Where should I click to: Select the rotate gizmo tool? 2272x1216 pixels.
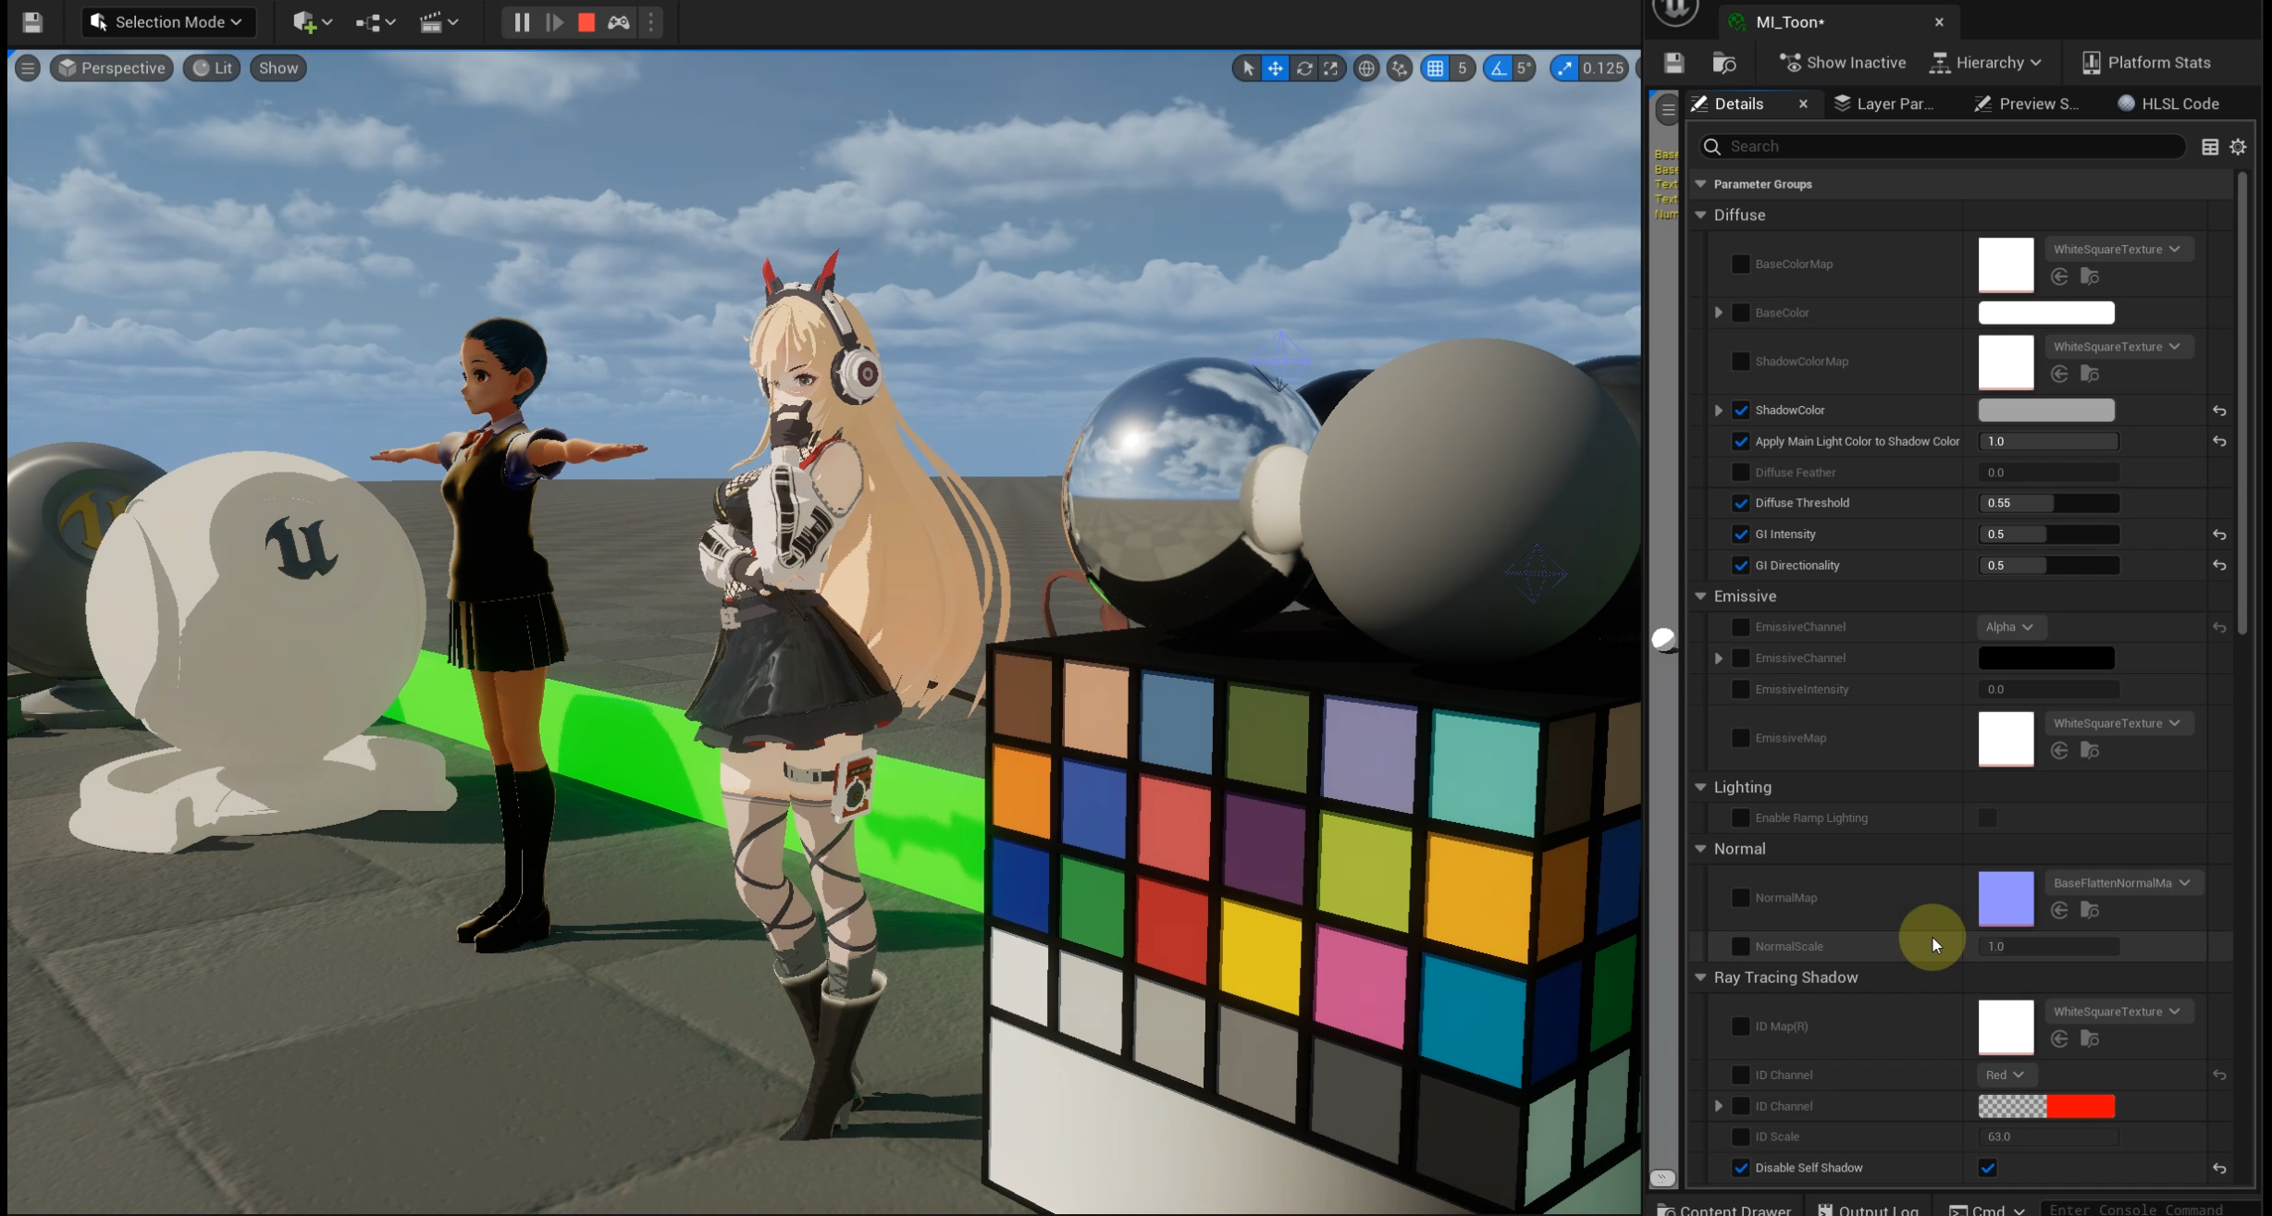pyautogui.click(x=1303, y=68)
